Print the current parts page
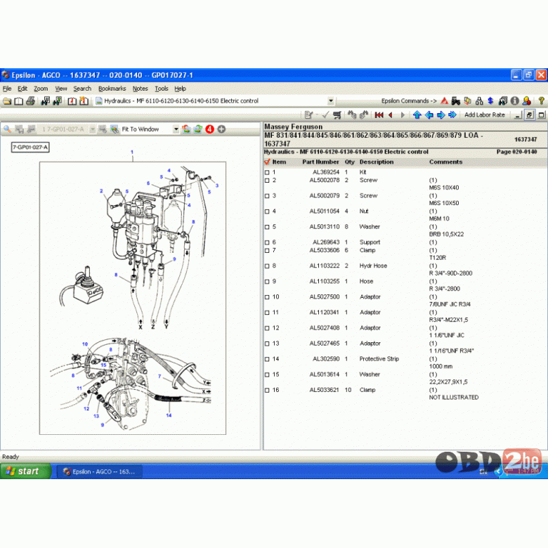 [30, 101]
